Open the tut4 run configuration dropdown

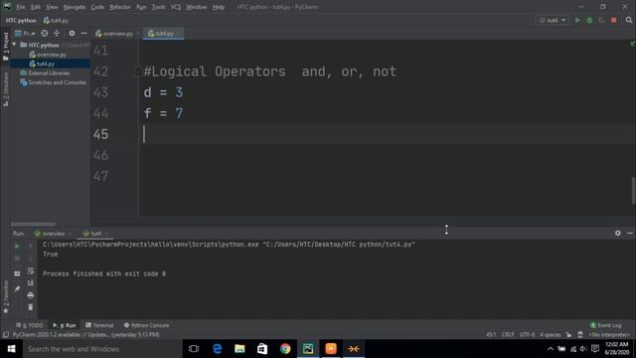553,20
